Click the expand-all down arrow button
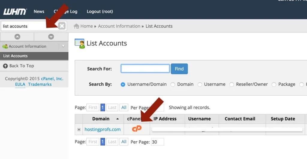 (x=51, y=37)
